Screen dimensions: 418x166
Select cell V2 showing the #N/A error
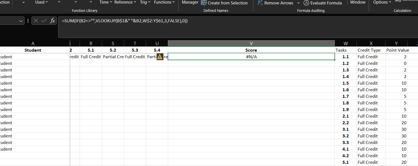tap(251, 57)
